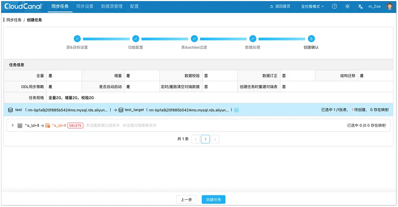Click 未设置数据过滤条件 text
The width and height of the screenshot is (398, 207).
[x=103, y=126]
